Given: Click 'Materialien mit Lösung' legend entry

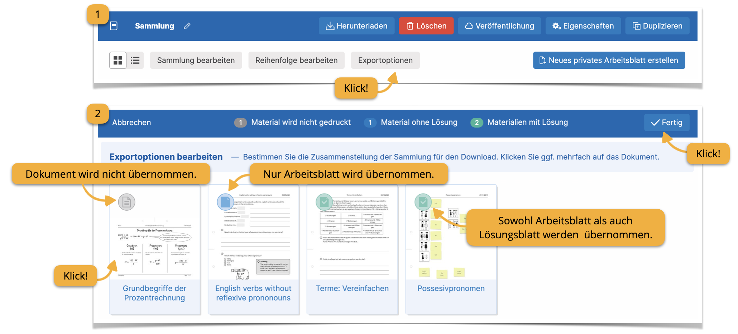Looking at the screenshot, I should [x=519, y=123].
